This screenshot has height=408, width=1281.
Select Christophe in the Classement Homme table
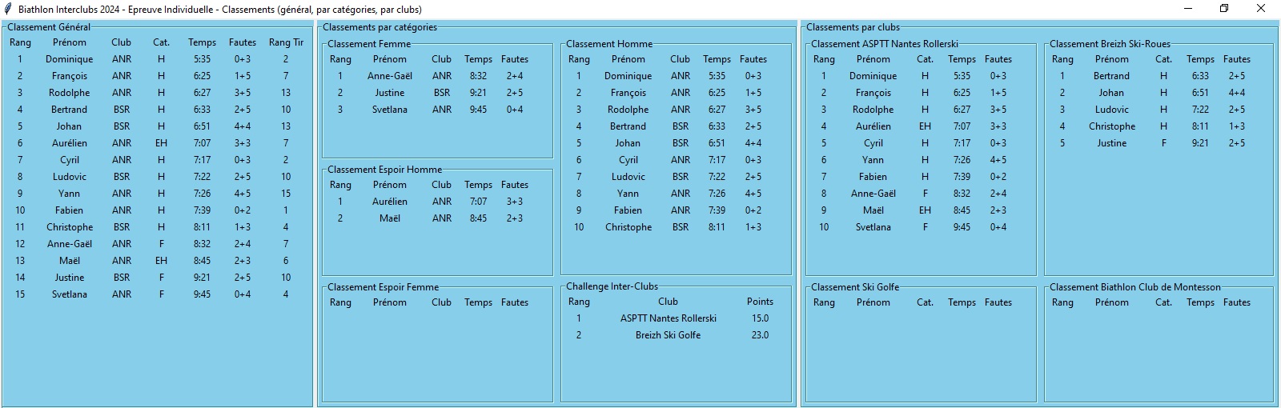pos(628,227)
